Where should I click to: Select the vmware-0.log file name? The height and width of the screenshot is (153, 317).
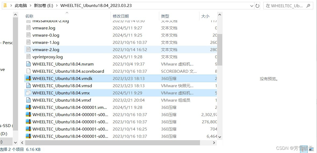pyautogui.click(x=46, y=35)
